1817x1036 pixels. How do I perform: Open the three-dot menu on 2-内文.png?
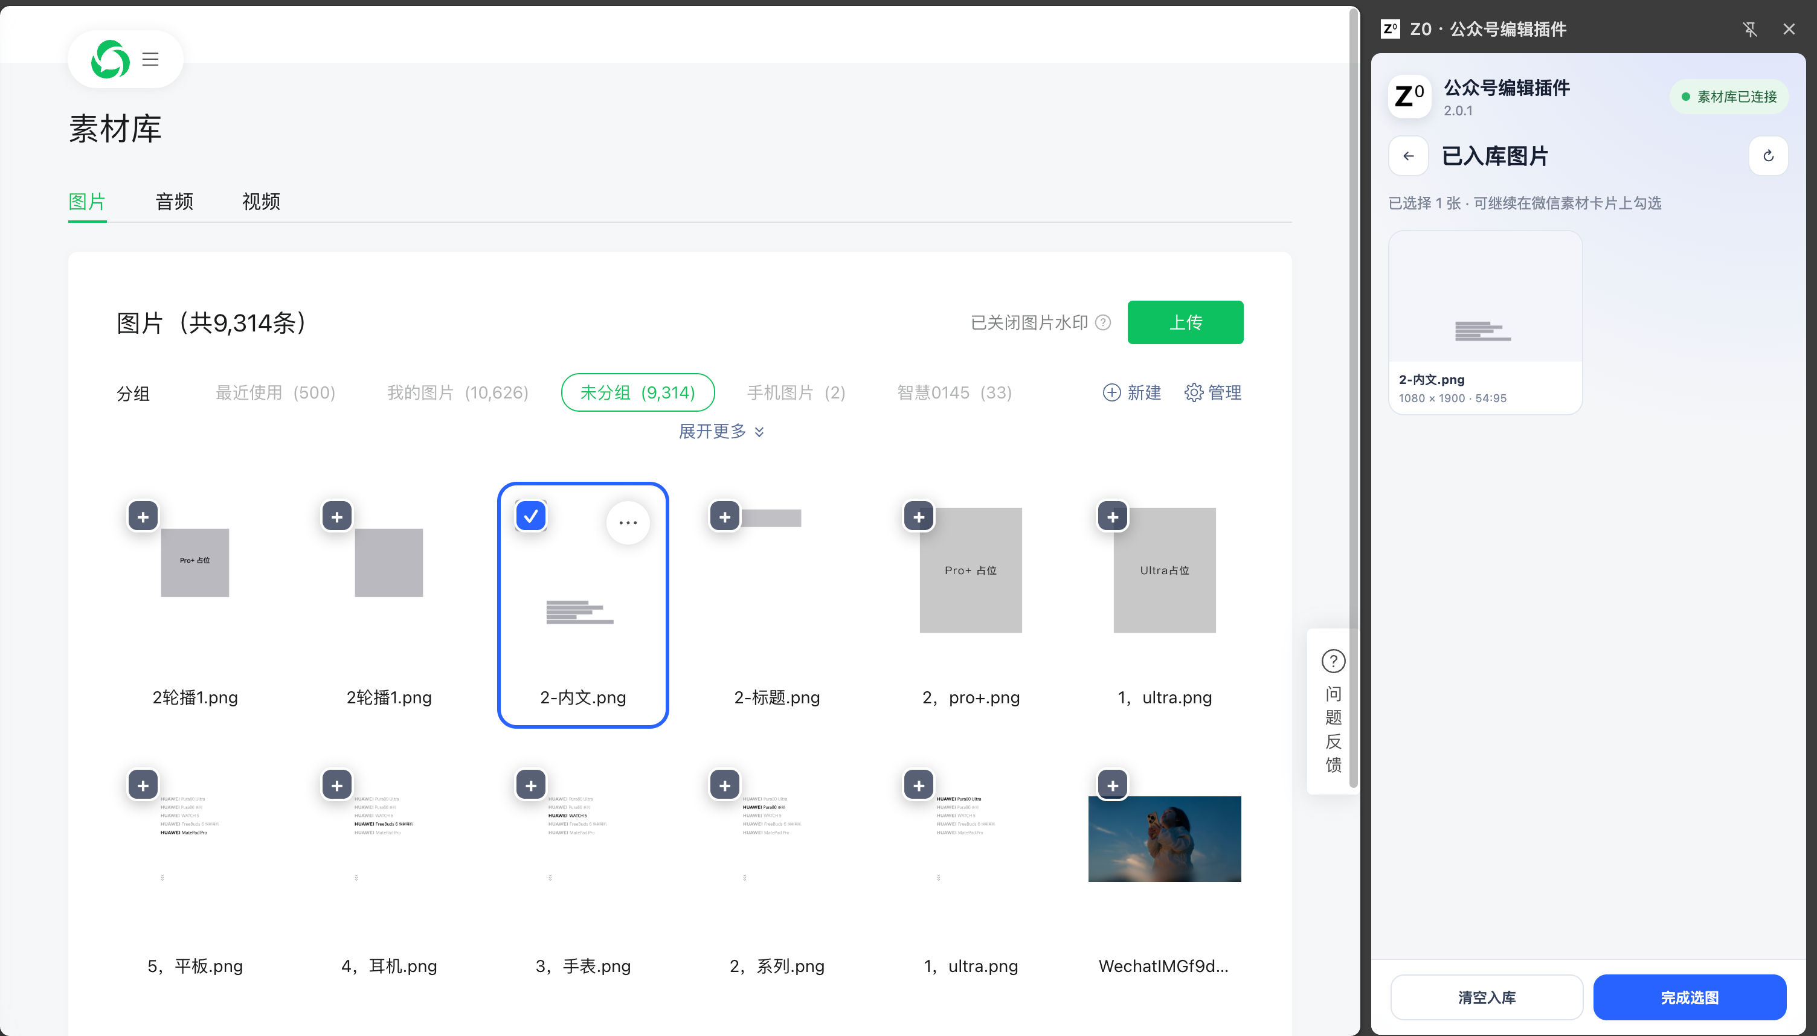628,523
